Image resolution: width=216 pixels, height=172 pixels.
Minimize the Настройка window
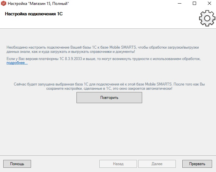coord(179,3)
